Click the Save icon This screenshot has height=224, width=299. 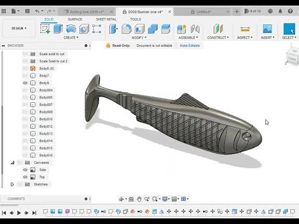(27, 11)
